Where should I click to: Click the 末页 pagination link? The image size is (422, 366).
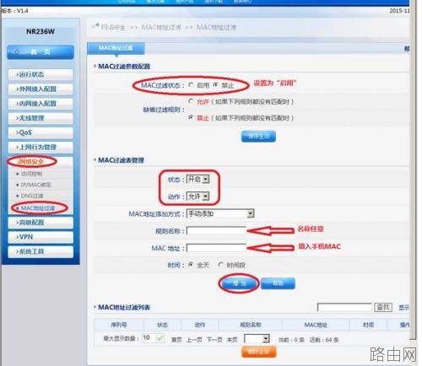232,340
